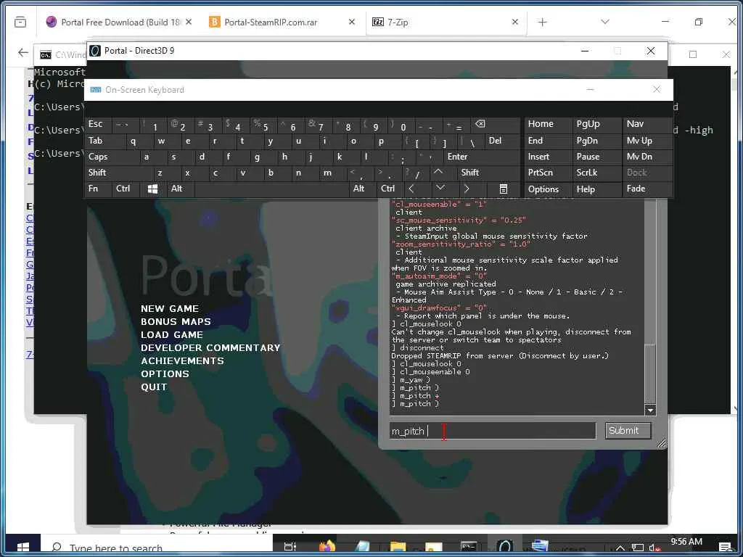The height and width of the screenshot is (557, 743).
Task: Toggle right Ctrl on On-Screen Keyboard
Action: (390, 189)
